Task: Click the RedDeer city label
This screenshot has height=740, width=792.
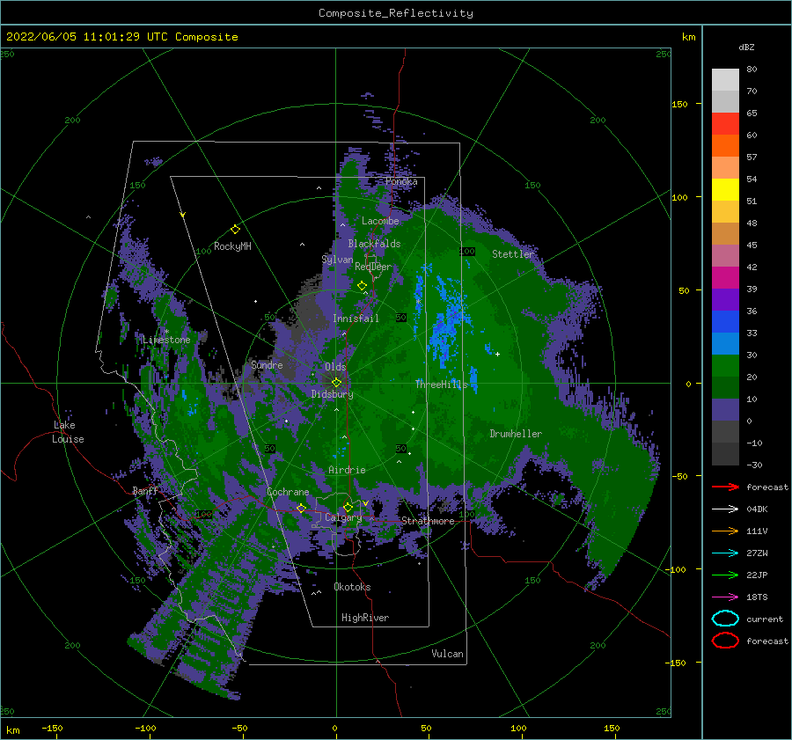Action: pos(373,267)
